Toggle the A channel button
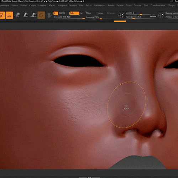 point(56,13)
